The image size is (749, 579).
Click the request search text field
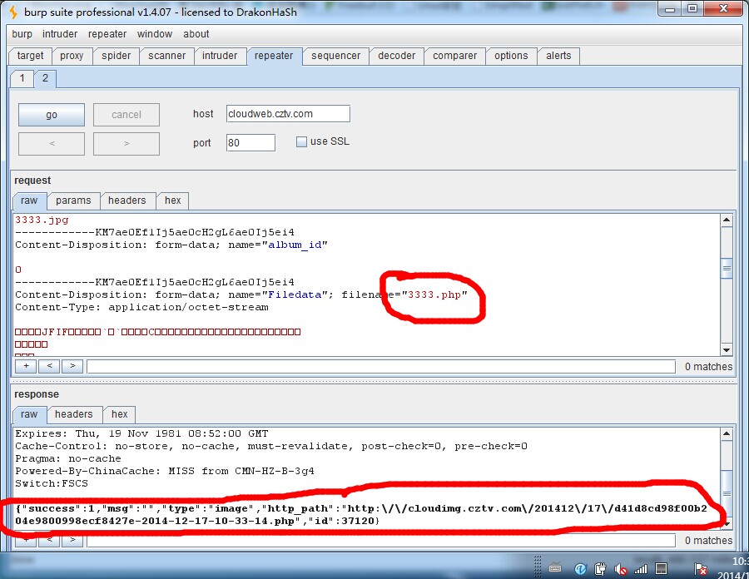point(380,367)
